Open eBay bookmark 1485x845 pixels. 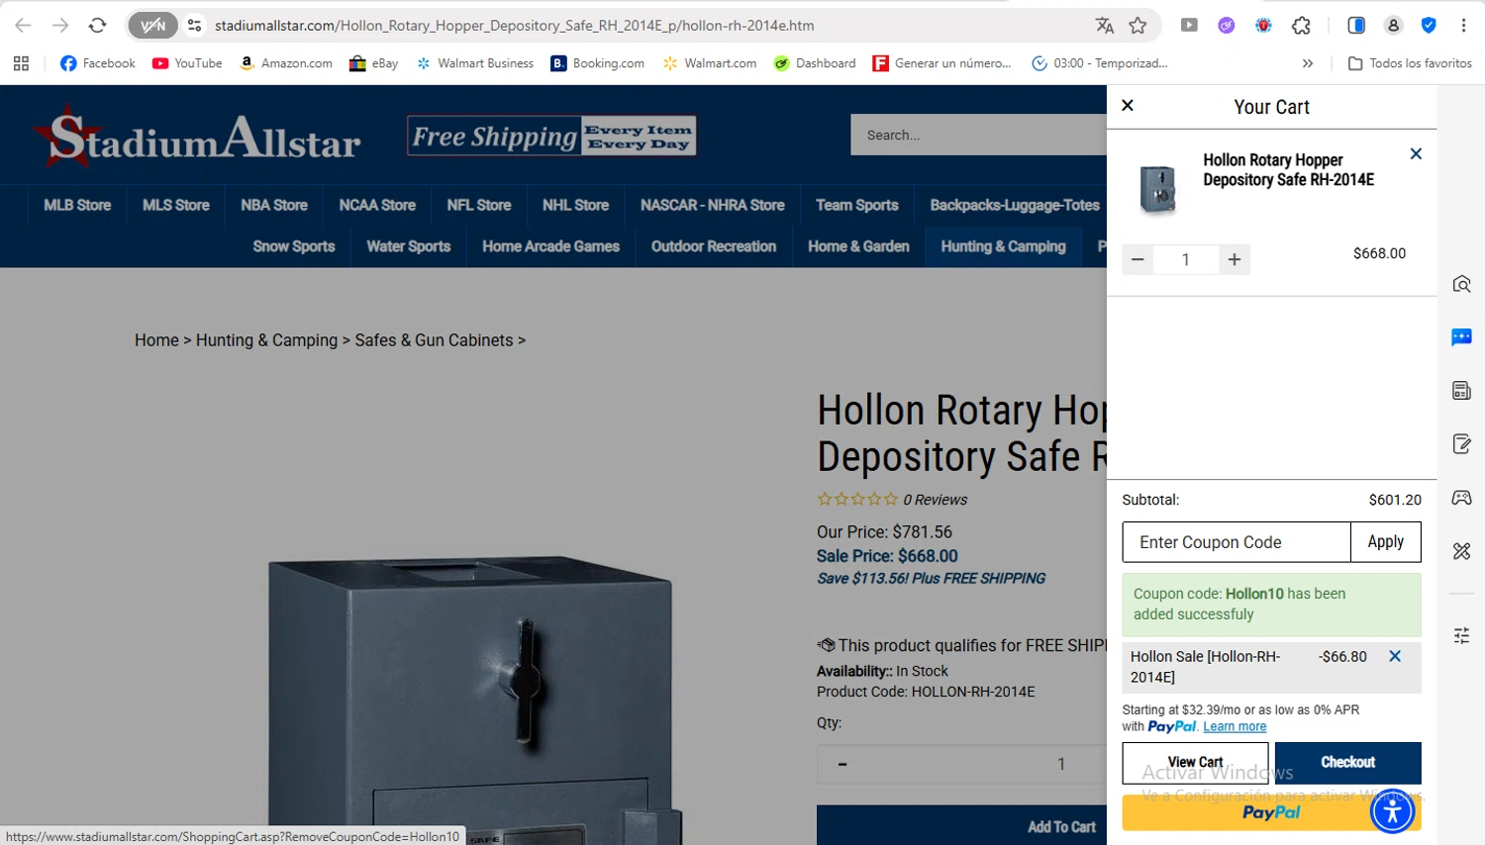373,63
